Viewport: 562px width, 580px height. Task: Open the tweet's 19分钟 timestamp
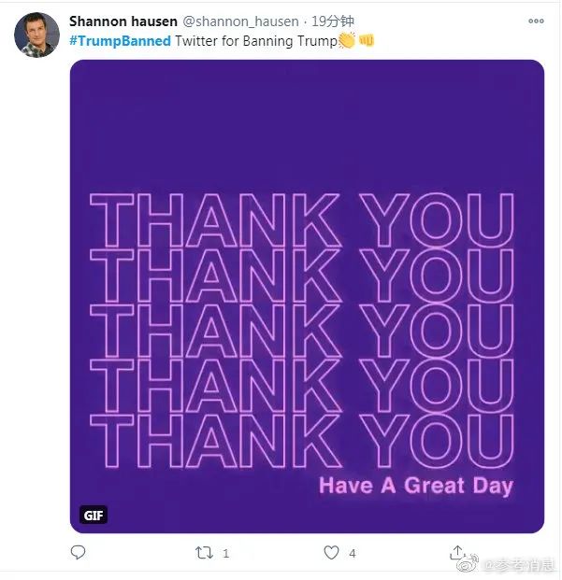pyautogui.click(x=330, y=21)
